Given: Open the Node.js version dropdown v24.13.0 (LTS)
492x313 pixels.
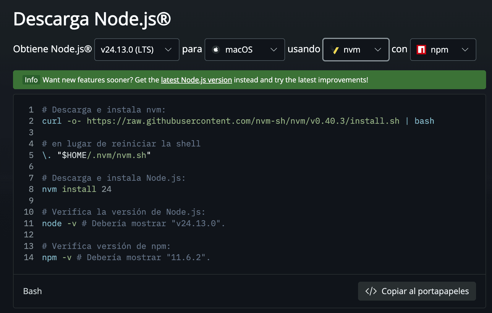Looking at the screenshot, I should [x=137, y=50].
